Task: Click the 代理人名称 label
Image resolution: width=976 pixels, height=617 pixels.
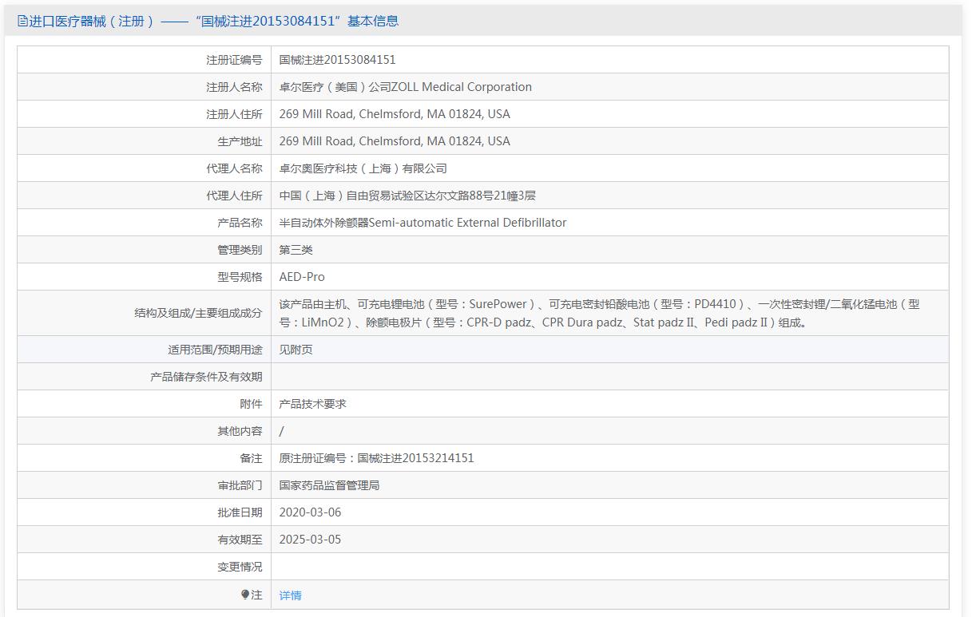Action: [x=234, y=168]
